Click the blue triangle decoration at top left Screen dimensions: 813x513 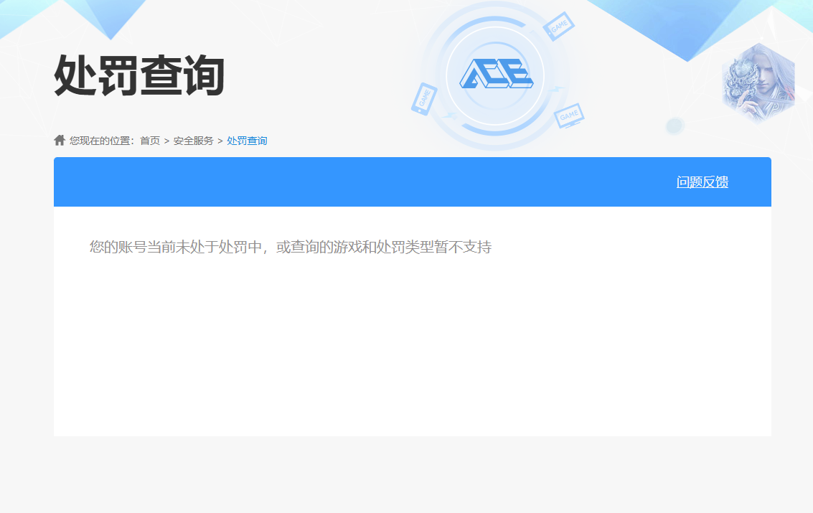108,18
